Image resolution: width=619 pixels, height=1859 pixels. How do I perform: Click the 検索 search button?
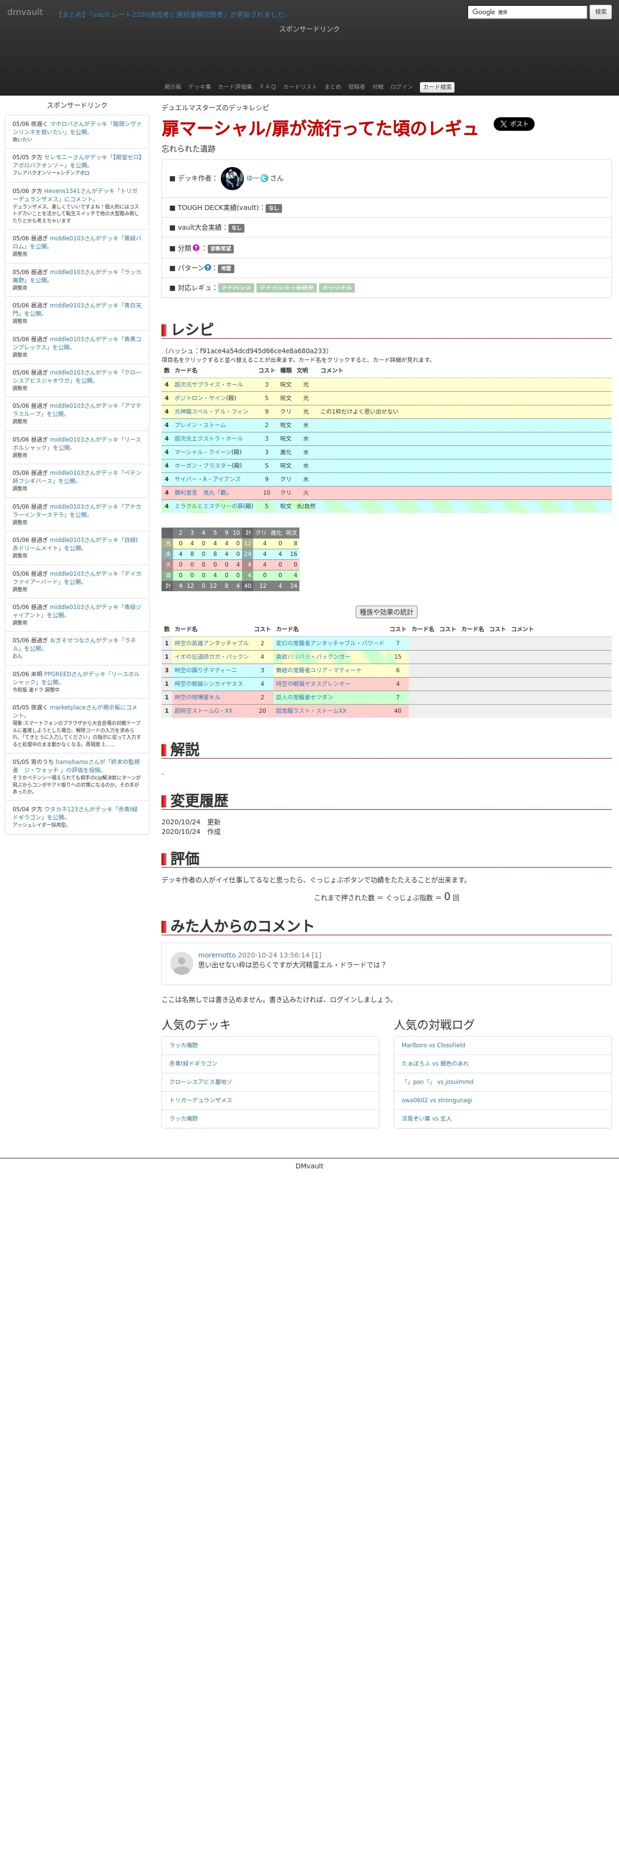(600, 12)
